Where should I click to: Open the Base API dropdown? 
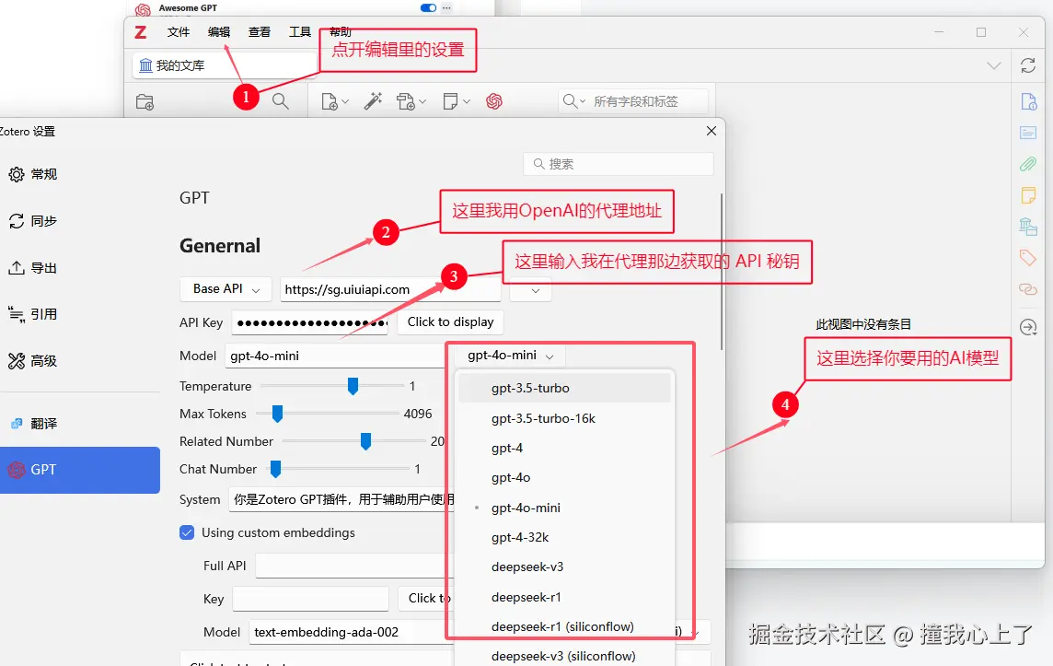click(x=225, y=288)
